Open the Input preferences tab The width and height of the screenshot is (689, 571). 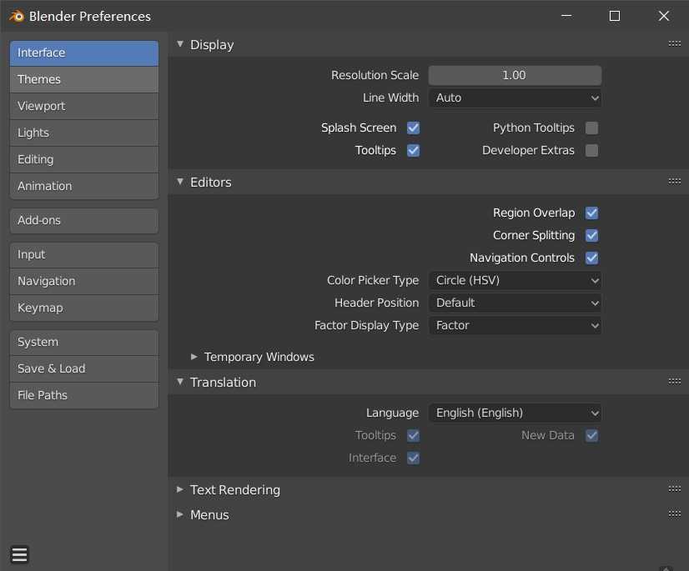[x=84, y=255]
